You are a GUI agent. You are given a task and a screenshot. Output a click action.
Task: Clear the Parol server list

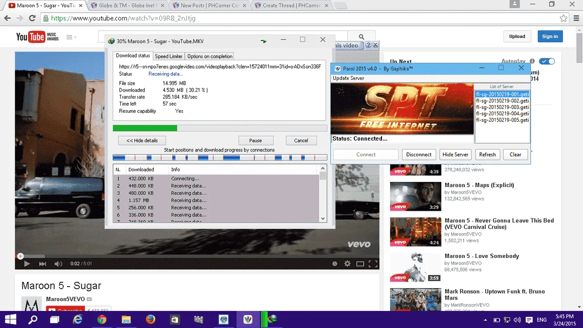[515, 154]
